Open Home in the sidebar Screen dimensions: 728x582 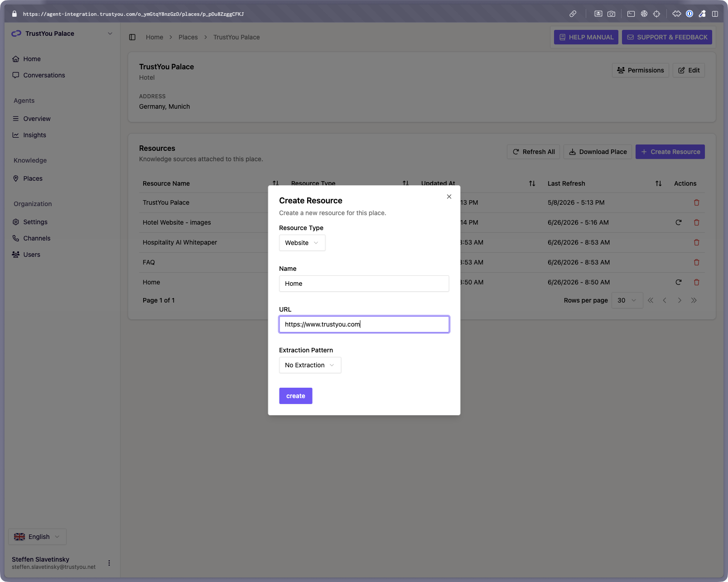pos(32,59)
